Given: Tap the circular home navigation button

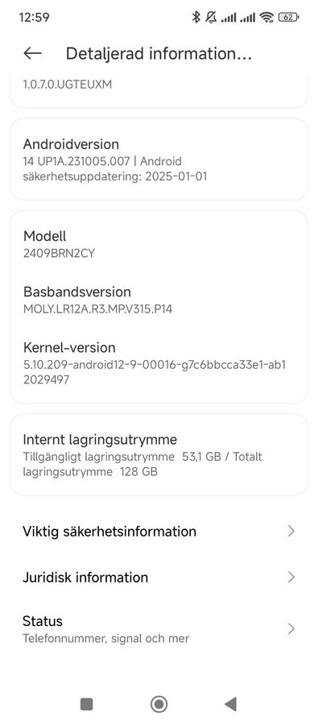Looking at the screenshot, I should pos(159,704).
